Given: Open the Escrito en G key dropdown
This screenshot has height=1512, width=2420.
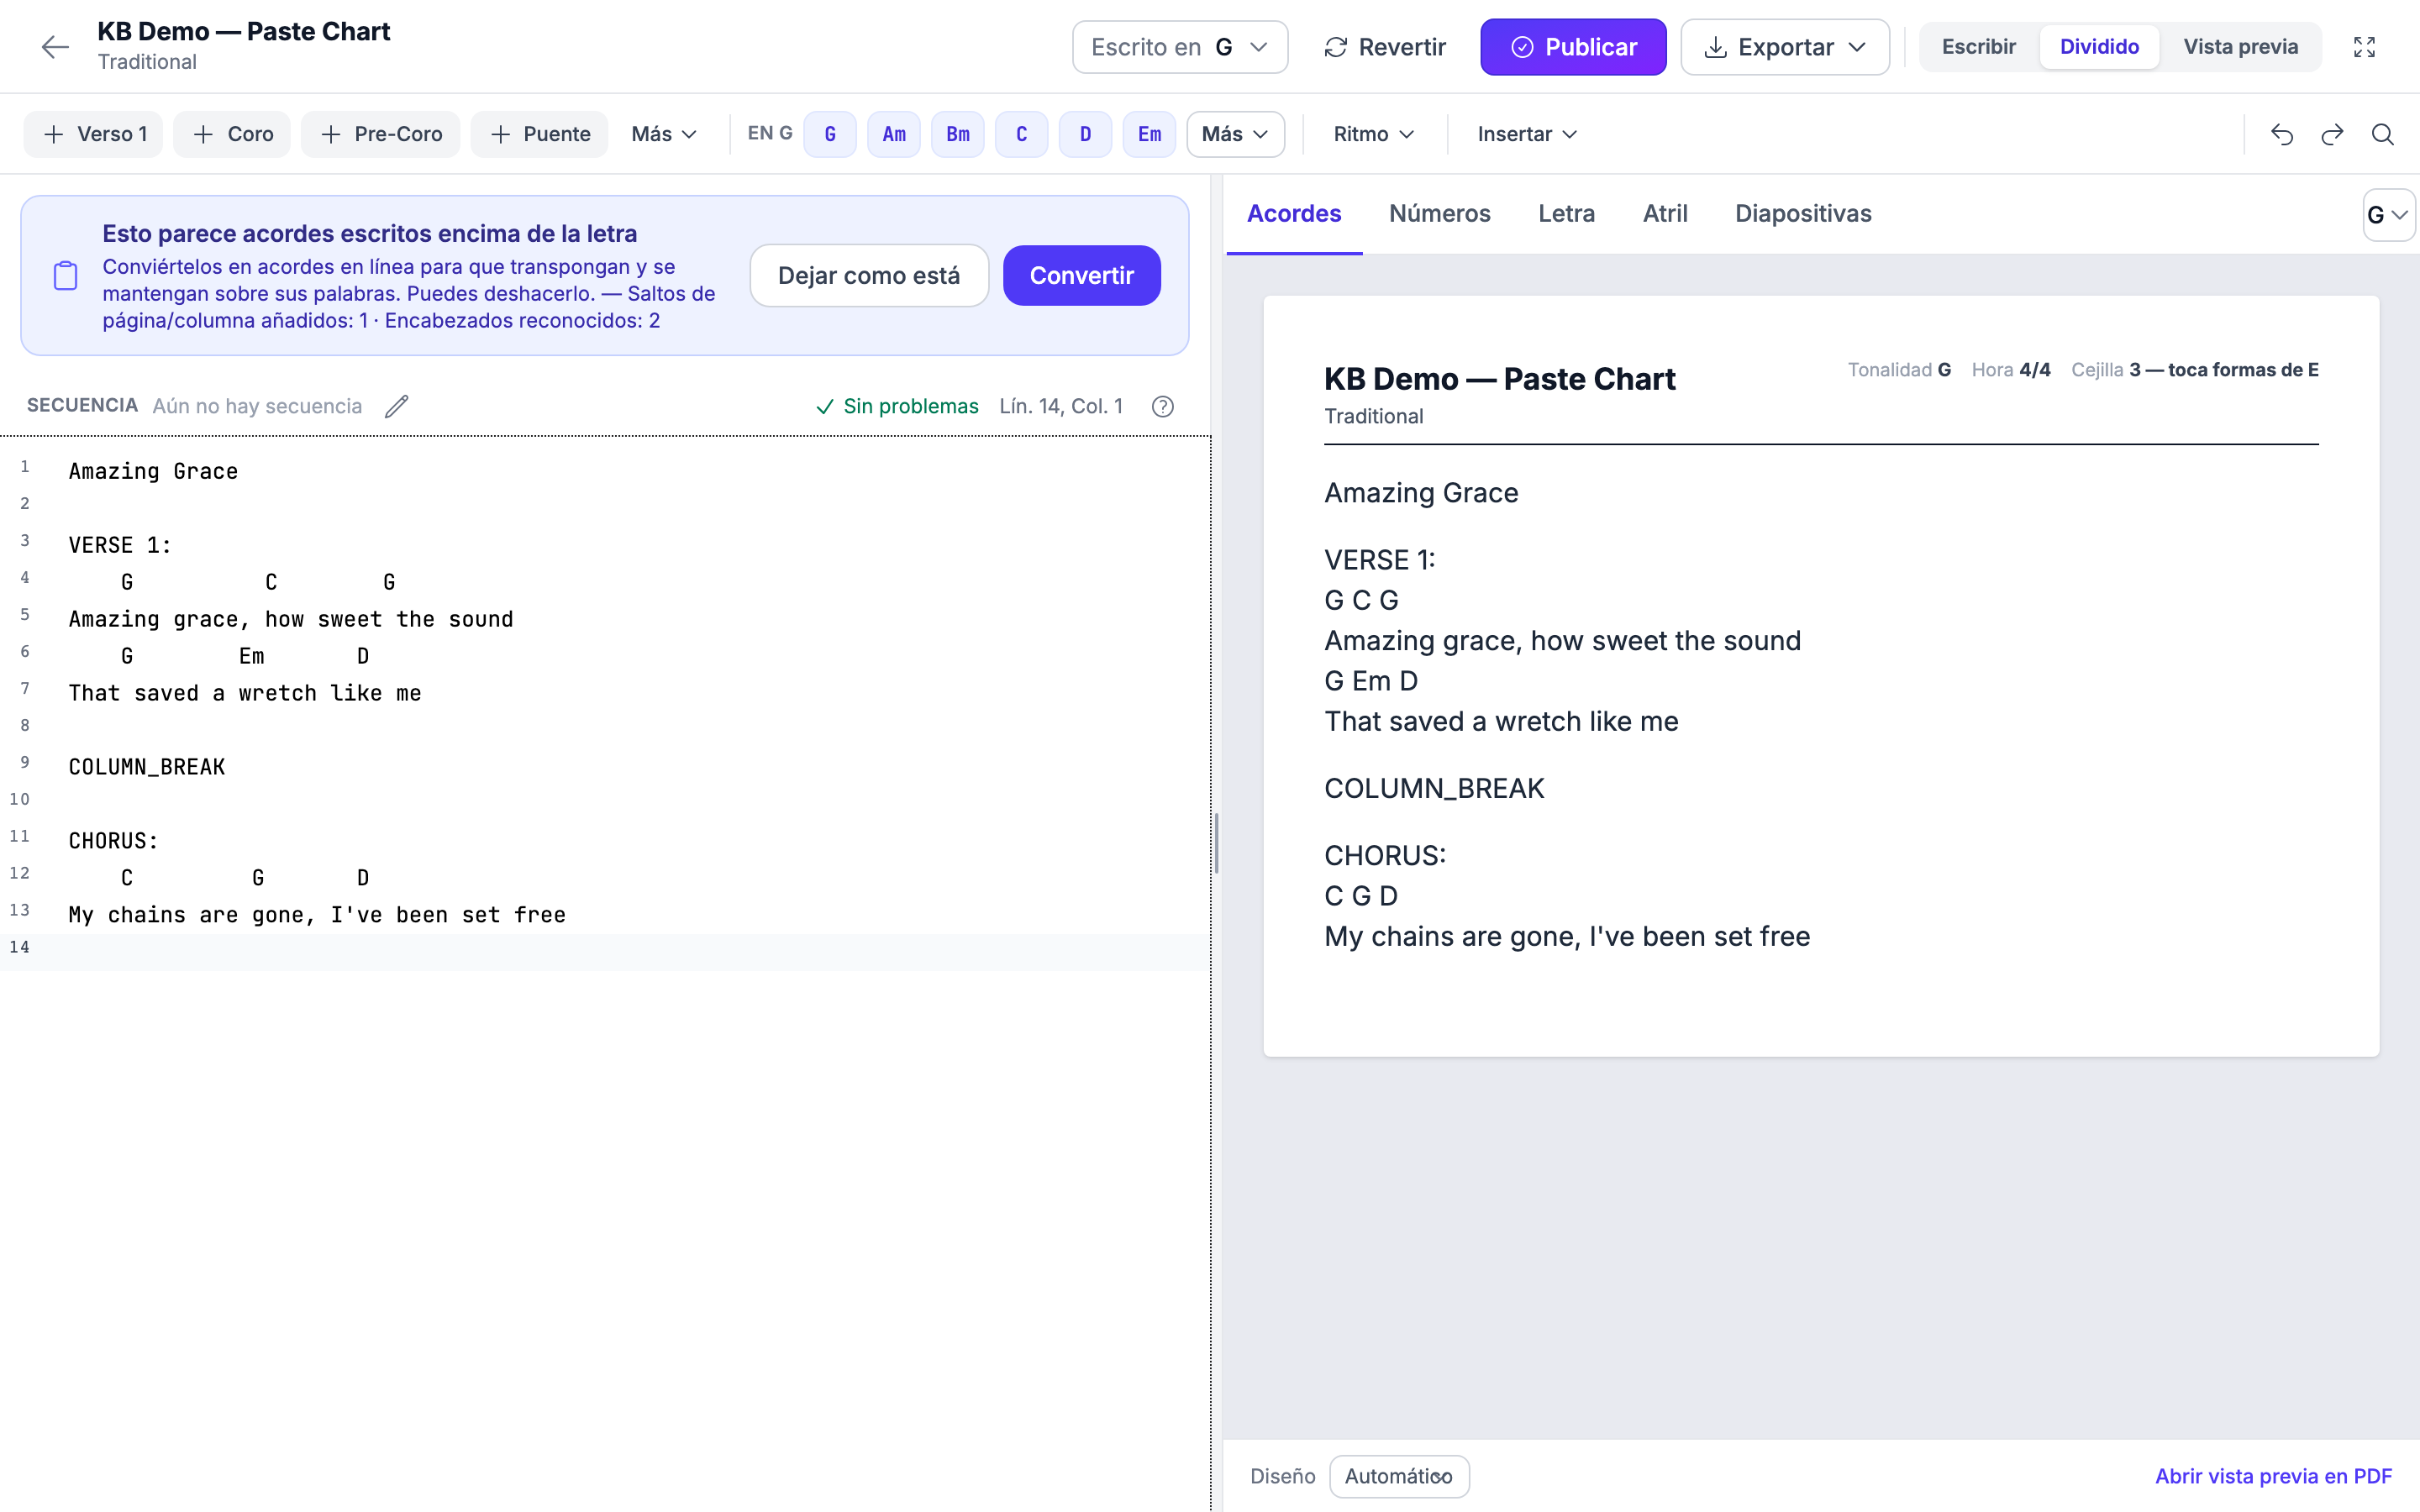Looking at the screenshot, I should tap(1180, 47).
